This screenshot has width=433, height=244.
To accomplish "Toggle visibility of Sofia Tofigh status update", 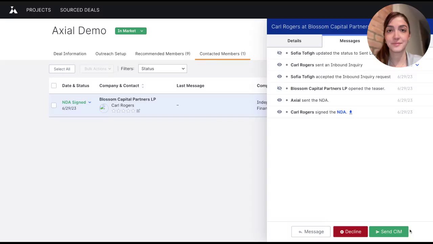I will click(279, 53).
